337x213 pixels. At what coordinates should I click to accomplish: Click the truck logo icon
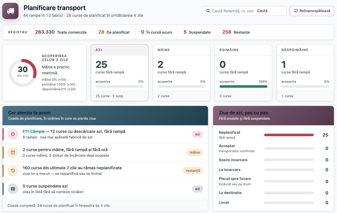[10, 11]
